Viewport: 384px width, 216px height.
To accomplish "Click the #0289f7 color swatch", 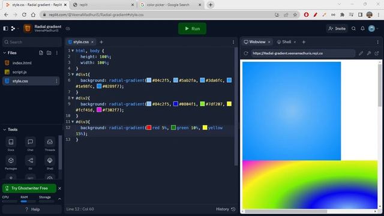I will (x=99, y=86).
